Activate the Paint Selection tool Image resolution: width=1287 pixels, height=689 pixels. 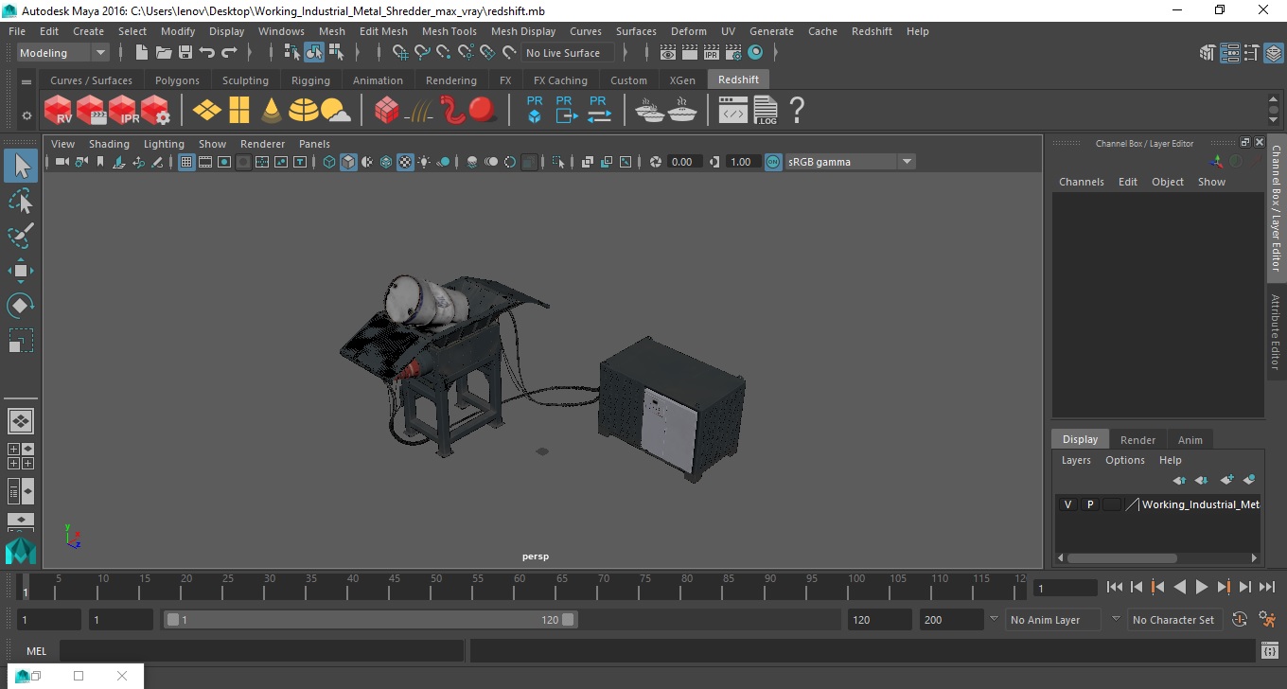click(21, 235)
